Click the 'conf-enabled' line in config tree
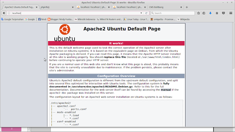The height and width of the screenshot is (132, 235). (x=66, y=121)
